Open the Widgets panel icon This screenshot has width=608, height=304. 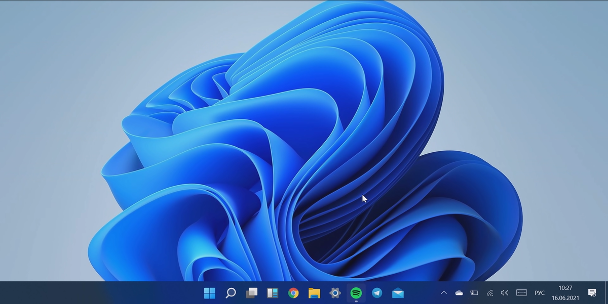point(273,293)
